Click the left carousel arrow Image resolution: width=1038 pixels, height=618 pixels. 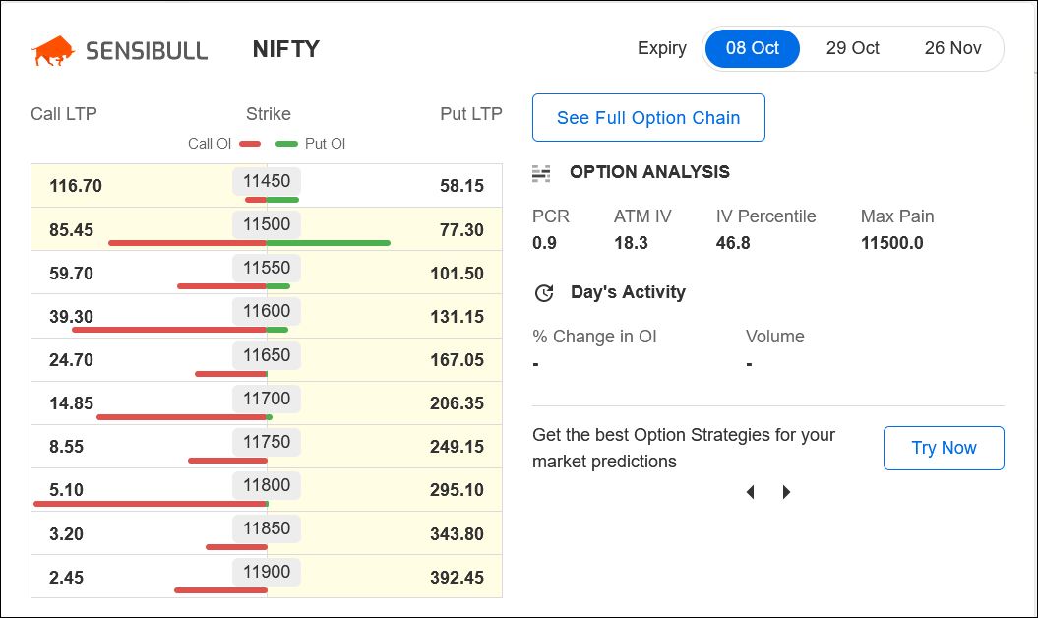750,492
